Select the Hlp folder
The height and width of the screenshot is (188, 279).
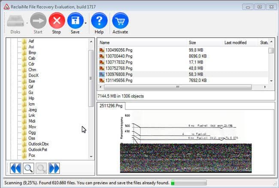point(28,98)
